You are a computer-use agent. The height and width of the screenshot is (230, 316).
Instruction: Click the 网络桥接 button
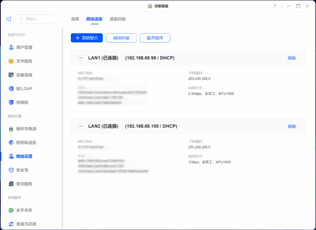click(x=121, y=38)
